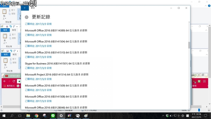The width and height of the screenshot is (211, 119).
Task: Open Chrome 應用程式 apps shortcut
Action: point(9,86)
